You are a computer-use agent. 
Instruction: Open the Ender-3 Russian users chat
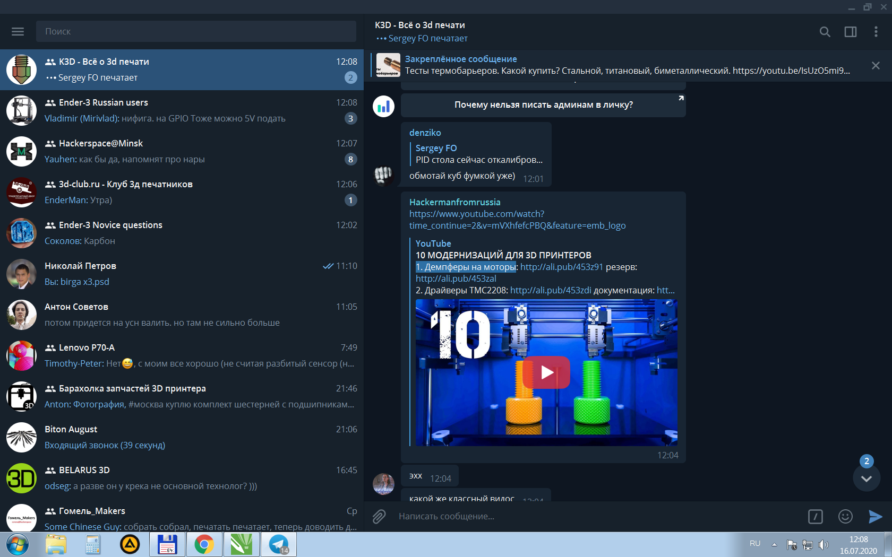(182, 110)
